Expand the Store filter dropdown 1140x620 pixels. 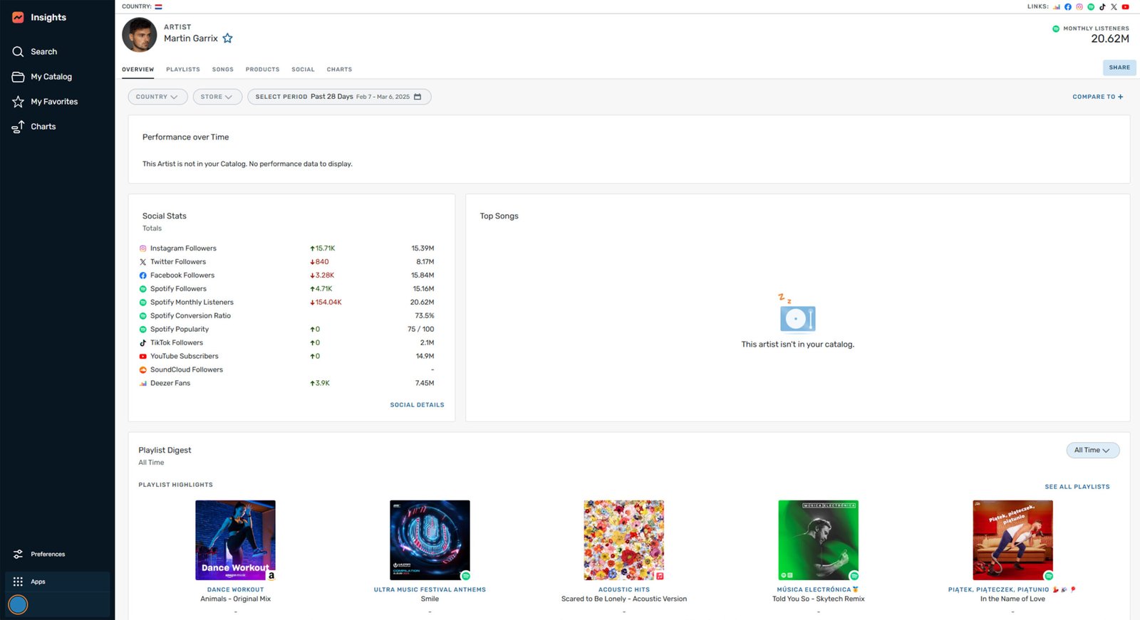(x=217, y=97)
